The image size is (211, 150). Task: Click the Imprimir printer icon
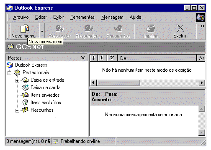click(x=151, y=28)
